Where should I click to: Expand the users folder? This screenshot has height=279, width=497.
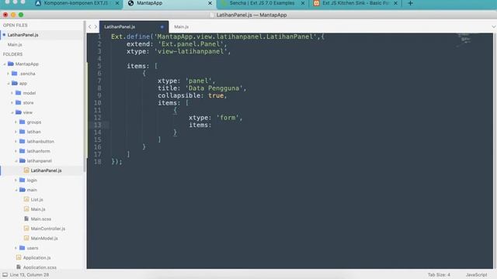(x=16, y=248)
